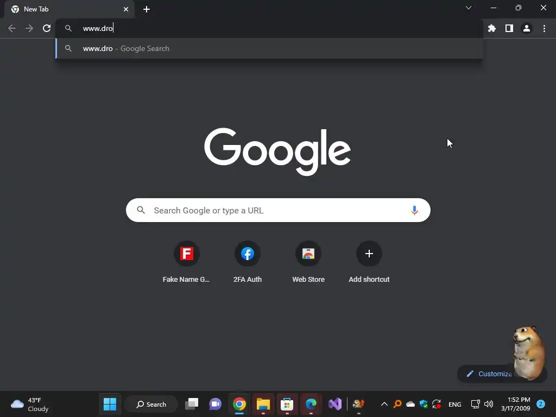The width and height of the screenshot is (556, 417).
Task: Expand the hidden system tray icons chevron
Action: pyautogui.click(x=384, y=404)
